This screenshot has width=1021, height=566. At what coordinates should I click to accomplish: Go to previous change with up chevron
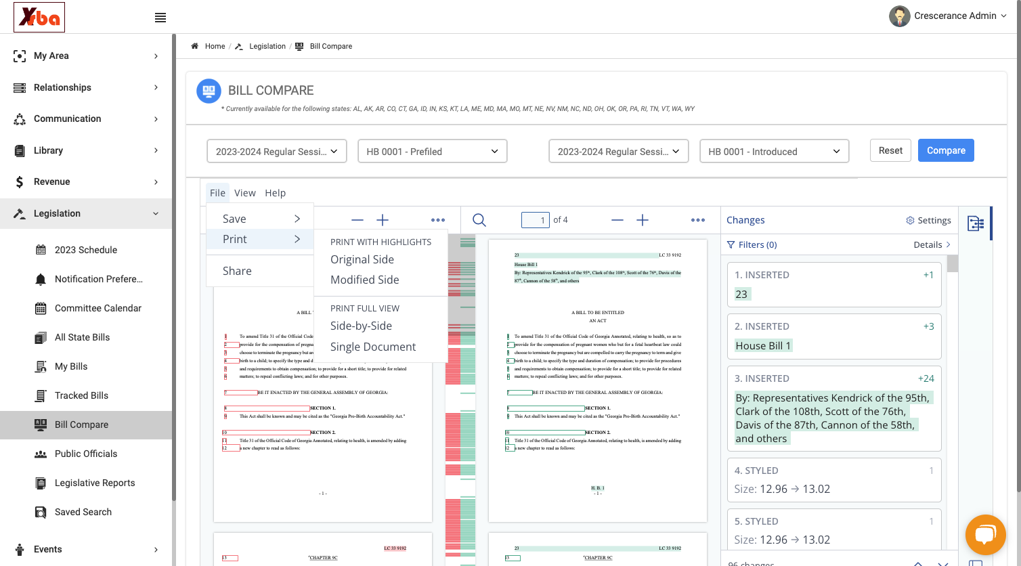(x=918, y=563)
